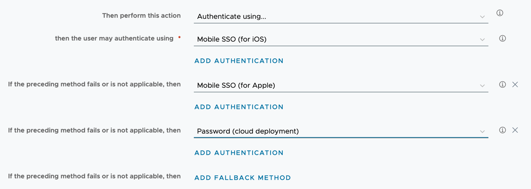Click the 'Then perform this action' label

point(141,16)
